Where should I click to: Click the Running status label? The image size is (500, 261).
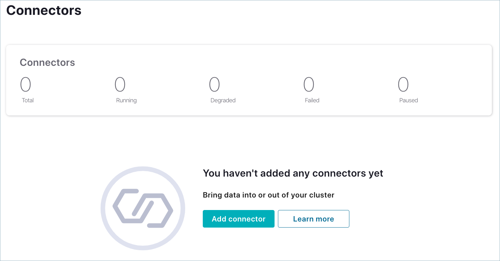click(x=126, y=100)
